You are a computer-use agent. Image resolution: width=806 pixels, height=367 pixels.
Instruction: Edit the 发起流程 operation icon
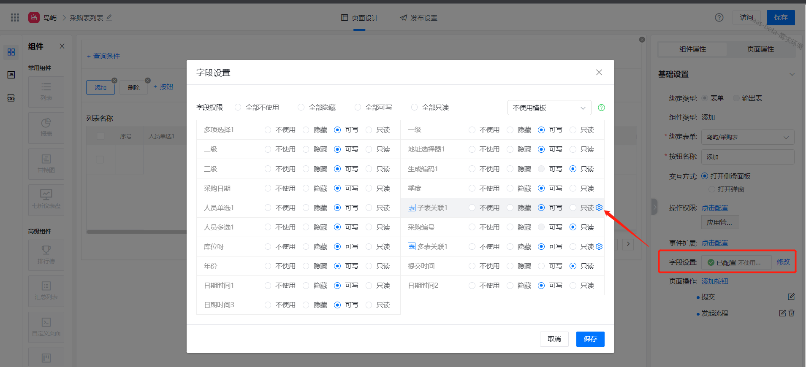click(782, 313)
